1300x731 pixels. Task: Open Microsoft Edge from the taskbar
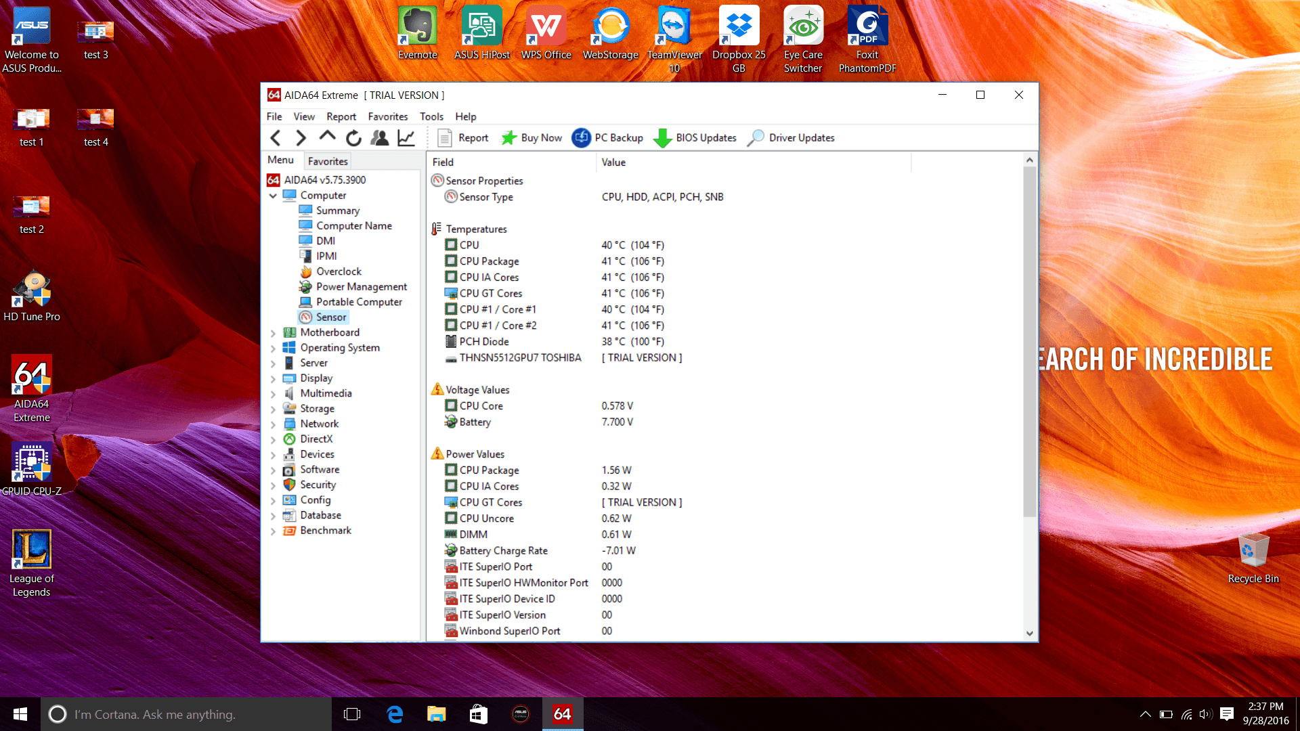[x=395, y=714]
